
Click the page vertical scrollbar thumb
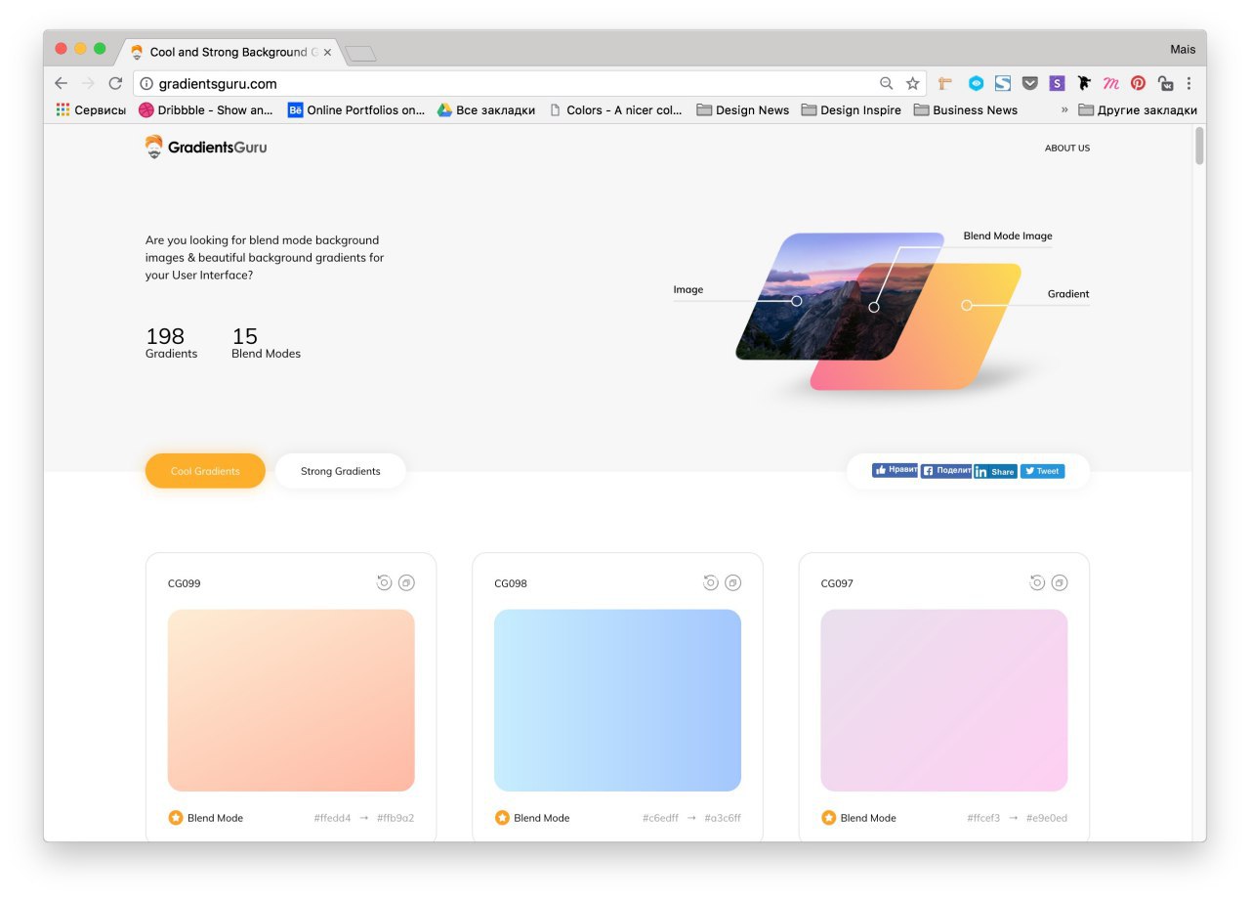coord(1199,146)
